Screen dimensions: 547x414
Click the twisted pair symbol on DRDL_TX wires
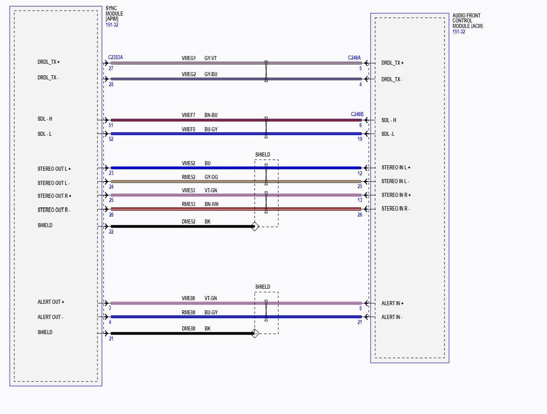pyautogui.click(x=266, y=71)
